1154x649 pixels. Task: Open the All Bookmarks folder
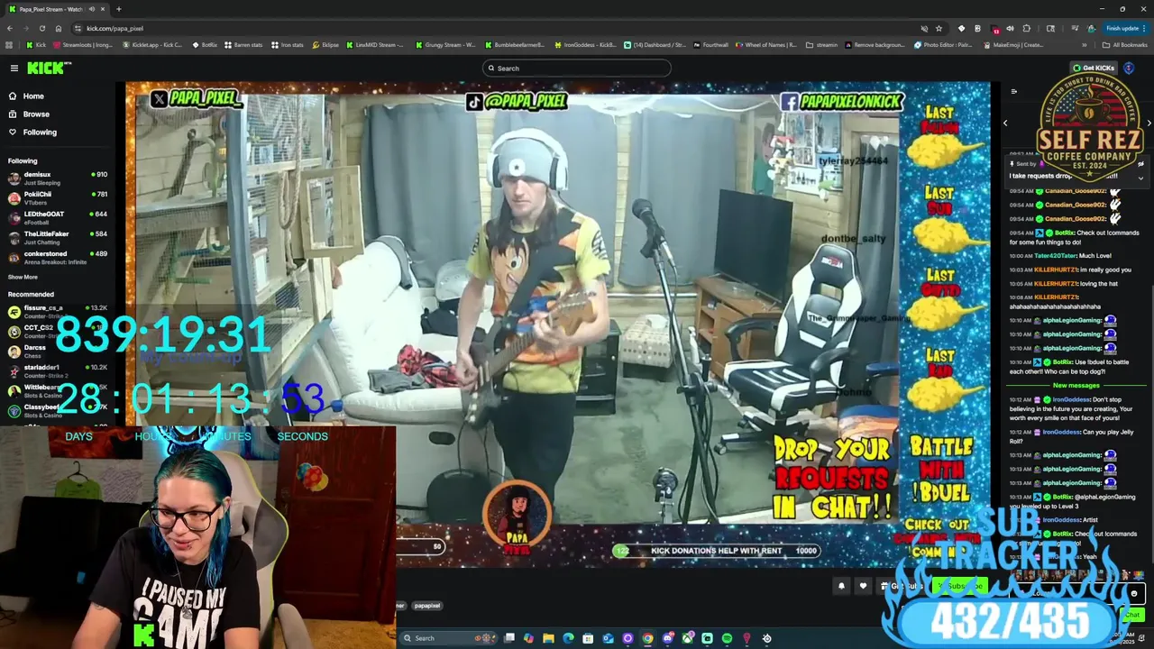[1124, 44]
